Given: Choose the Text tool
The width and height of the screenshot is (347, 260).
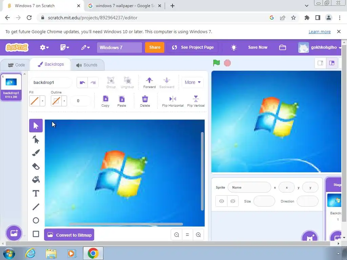Looking at the screenshot, I should pyautogui.click(x=36, y=193).
